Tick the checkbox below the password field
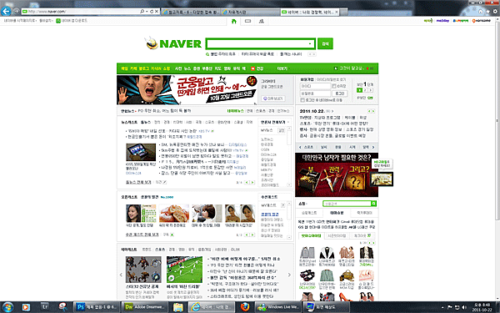This screenshot has height=313, width=500. point(302,100)
